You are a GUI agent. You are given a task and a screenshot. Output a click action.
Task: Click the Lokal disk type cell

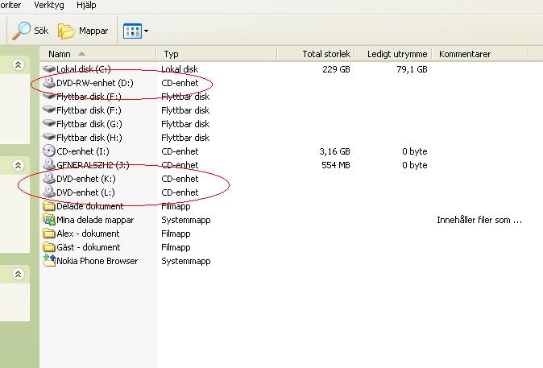[x=180, y=69]
